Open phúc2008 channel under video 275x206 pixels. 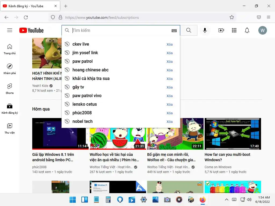click(39, 167)
